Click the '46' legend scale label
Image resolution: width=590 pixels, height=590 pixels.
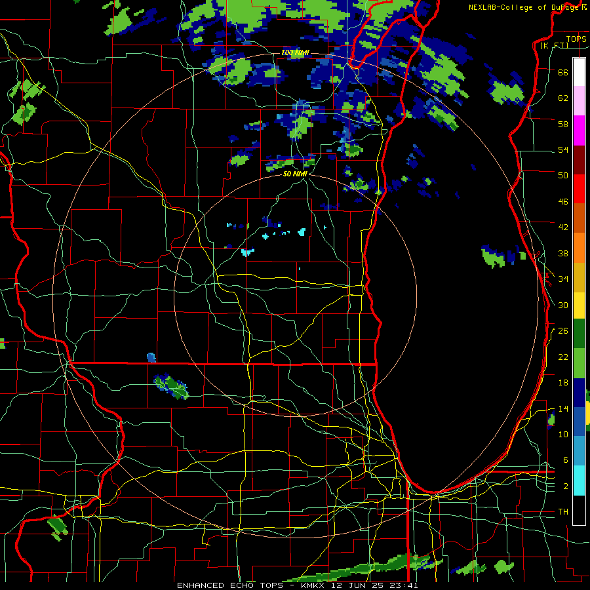(x=563, y=202)
